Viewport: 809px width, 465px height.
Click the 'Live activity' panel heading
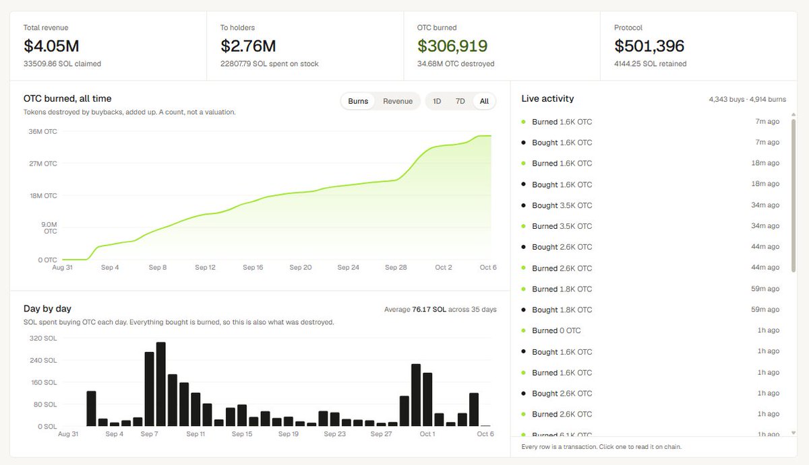(547, 98)
